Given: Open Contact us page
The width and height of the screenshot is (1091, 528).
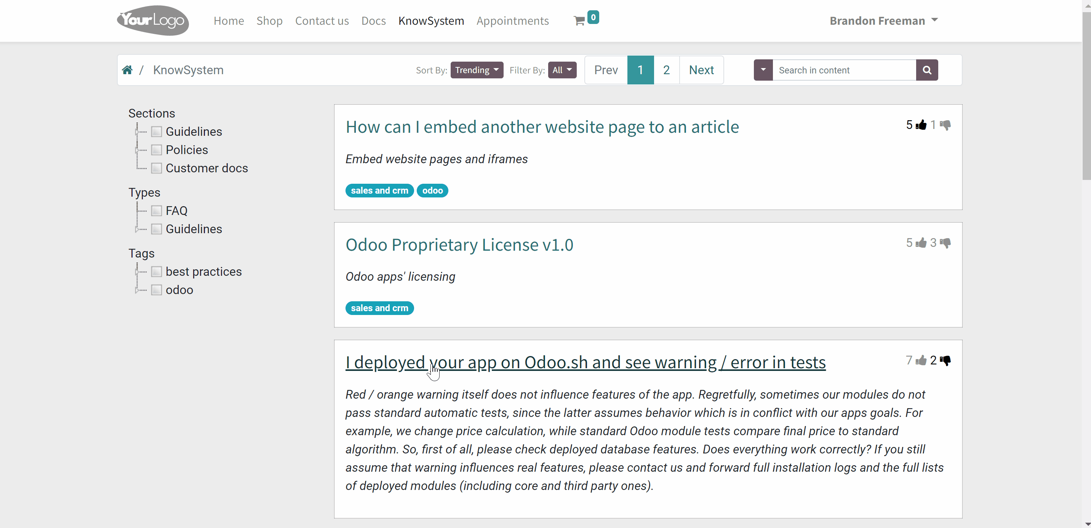Looking at the screenshot, I should [x=322, y=20].
